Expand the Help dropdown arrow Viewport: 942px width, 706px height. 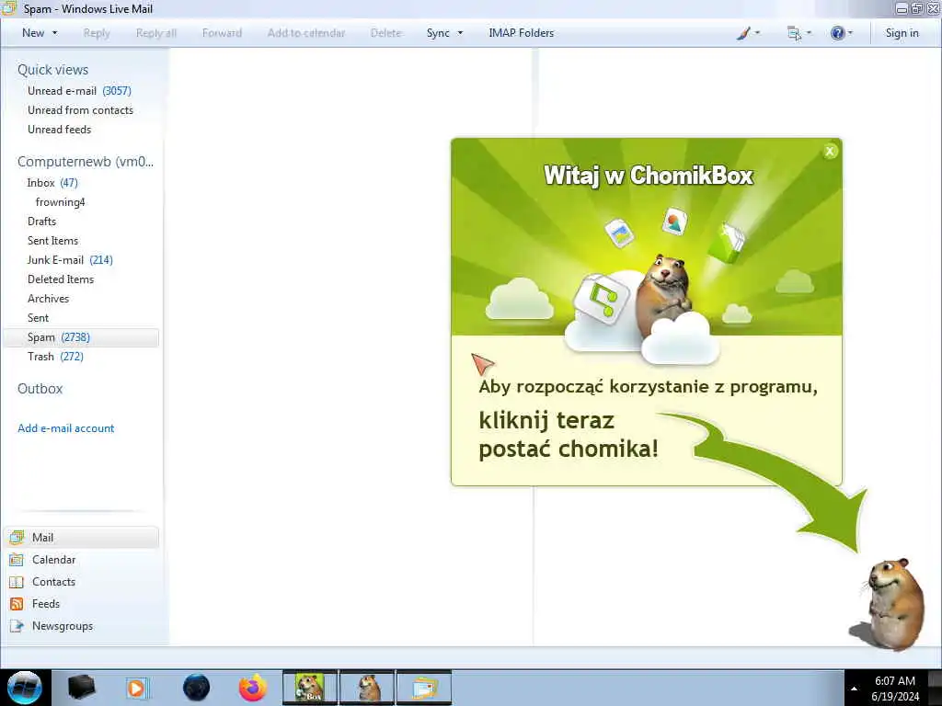tap(850, 33)
